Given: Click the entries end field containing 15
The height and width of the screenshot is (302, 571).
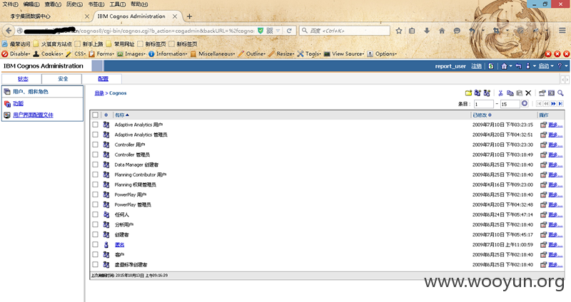Looking at the screenshot, I should 510,104.
